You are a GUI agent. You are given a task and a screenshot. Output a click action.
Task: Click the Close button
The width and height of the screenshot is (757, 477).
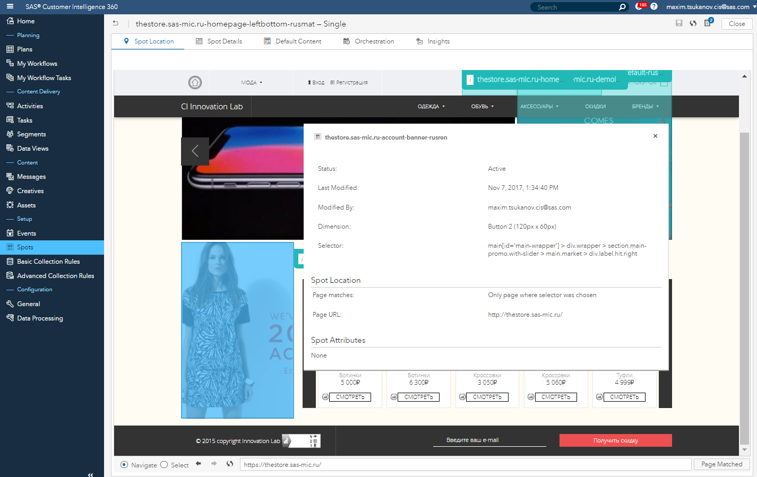(x=737, y=23)
